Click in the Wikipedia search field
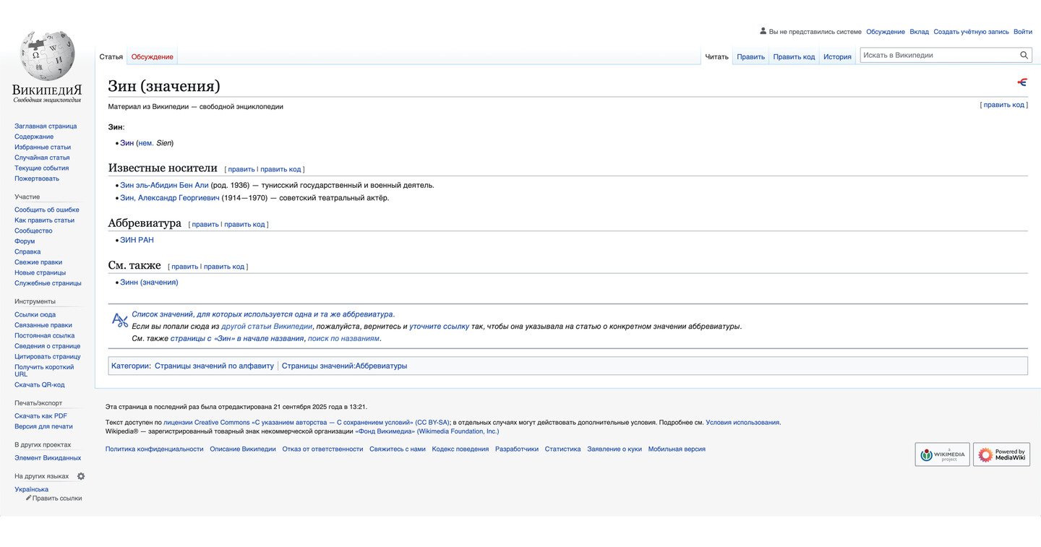This screenshot has height=547, width=1041. 938,55
